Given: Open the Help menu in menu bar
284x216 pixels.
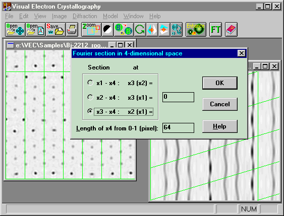Looking at the screenshot, I should point(155,16).
